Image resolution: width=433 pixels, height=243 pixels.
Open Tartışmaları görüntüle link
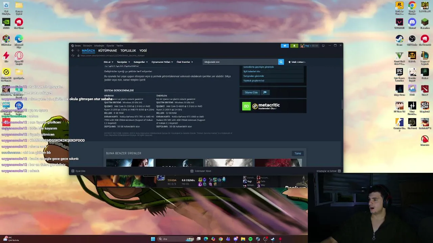tap(253, 76)
